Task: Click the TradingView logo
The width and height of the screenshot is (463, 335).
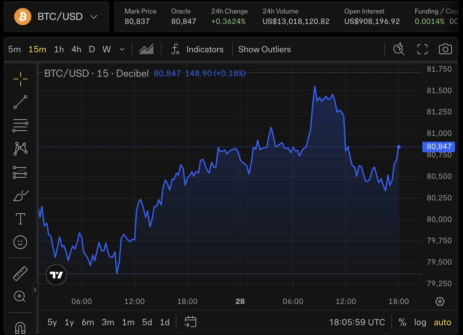Action: tap(56, 275)
